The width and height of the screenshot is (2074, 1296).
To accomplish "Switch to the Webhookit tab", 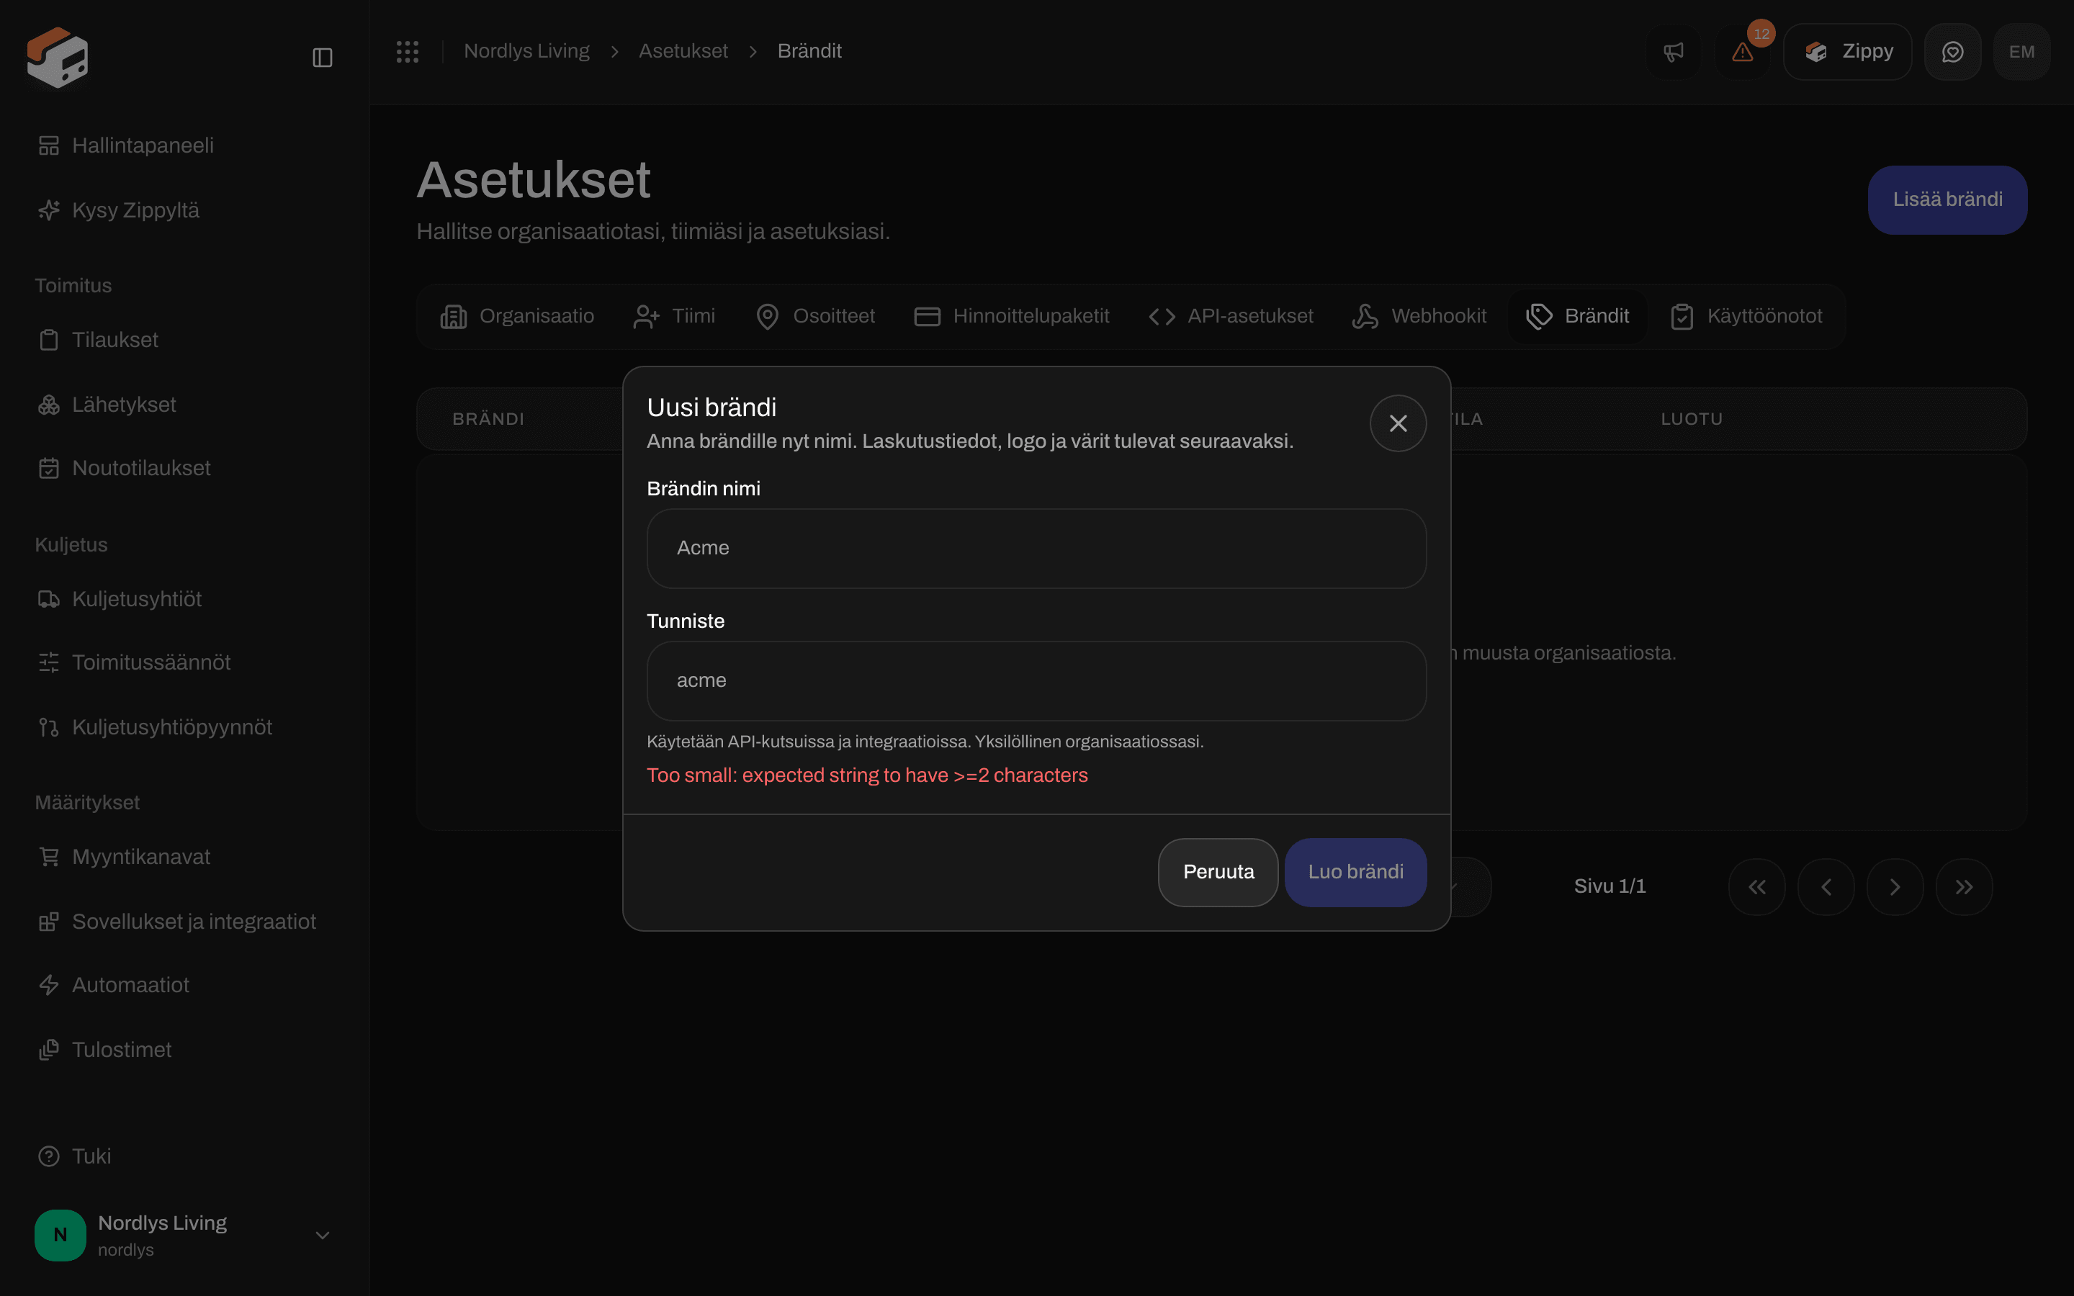I will (x=1419, y=316).
